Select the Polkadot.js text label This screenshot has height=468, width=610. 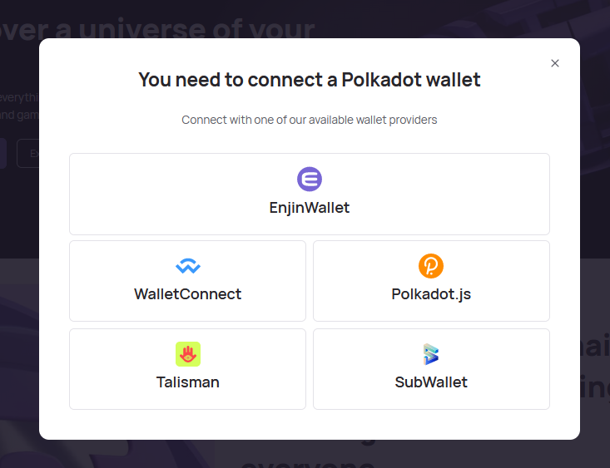tap(431, 294)
